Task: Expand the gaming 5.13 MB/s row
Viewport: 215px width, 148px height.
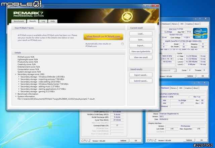Action: tap(19, 91)
